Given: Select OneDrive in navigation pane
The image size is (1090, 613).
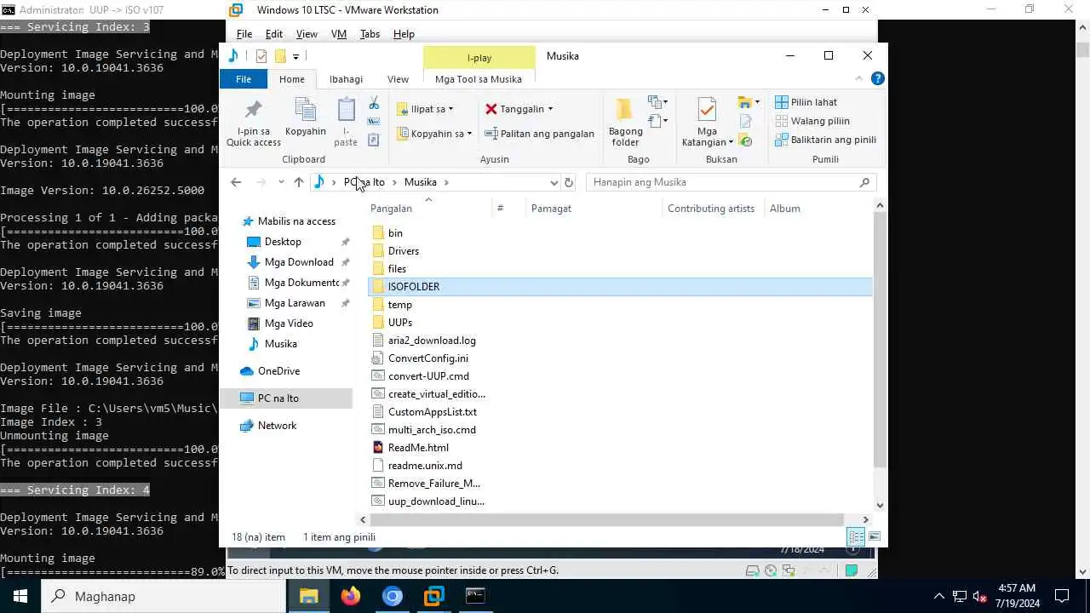Looking at the screenshot, I should (x=278, y=371).
